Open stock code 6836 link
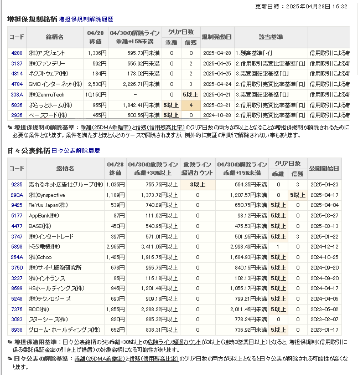358x375 pixels. [x=17, y=105]
